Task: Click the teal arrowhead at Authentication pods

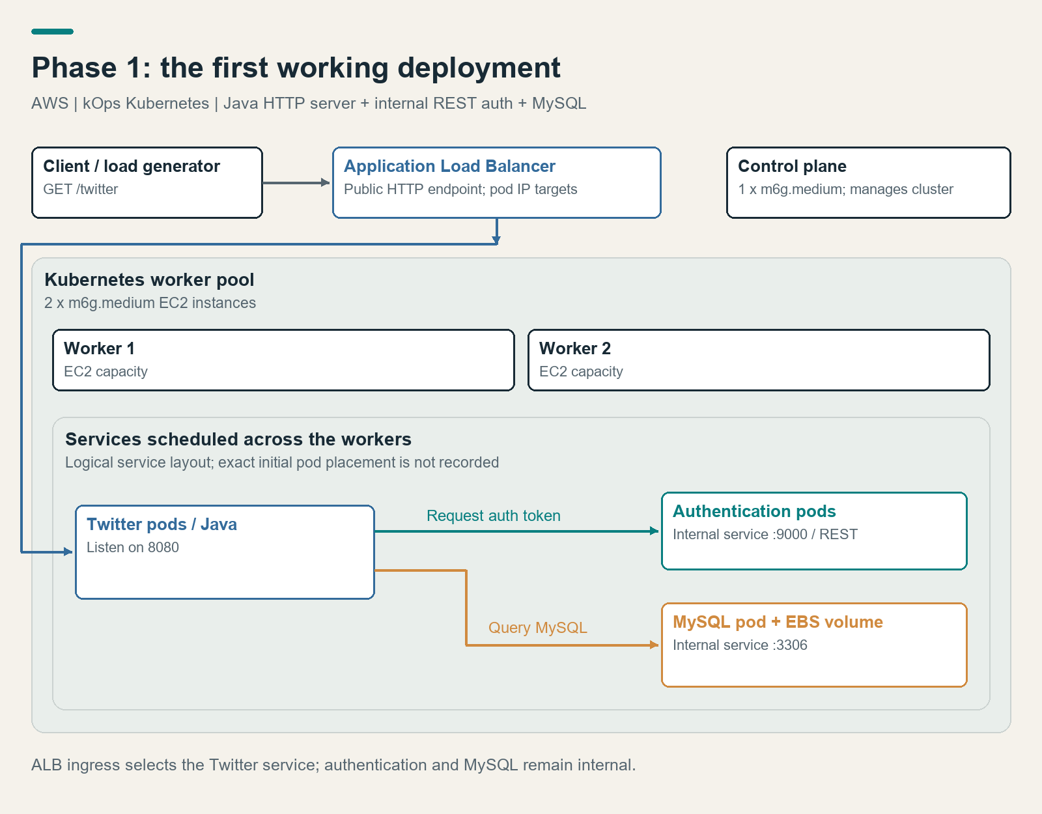Action: [655, 531]
